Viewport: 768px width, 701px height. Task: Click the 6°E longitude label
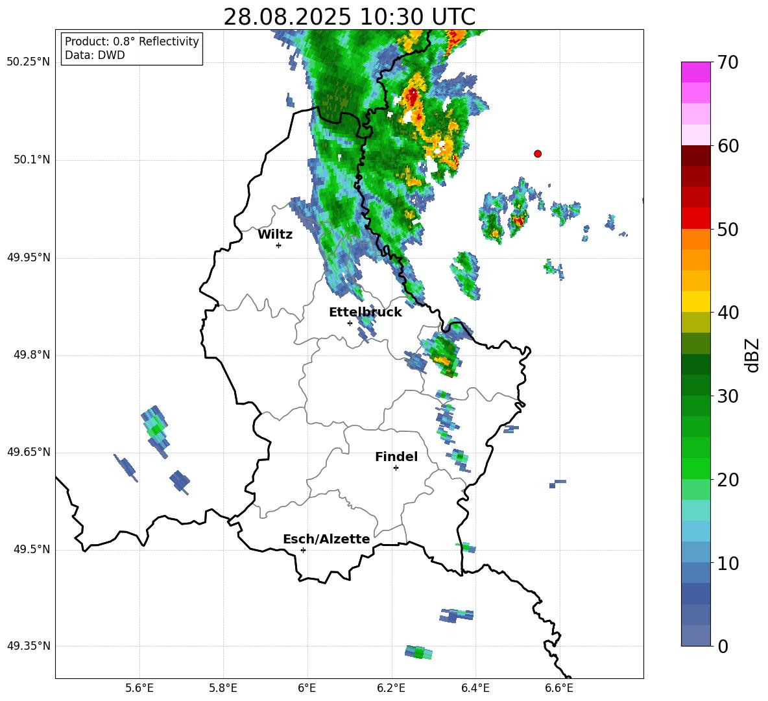307,688
